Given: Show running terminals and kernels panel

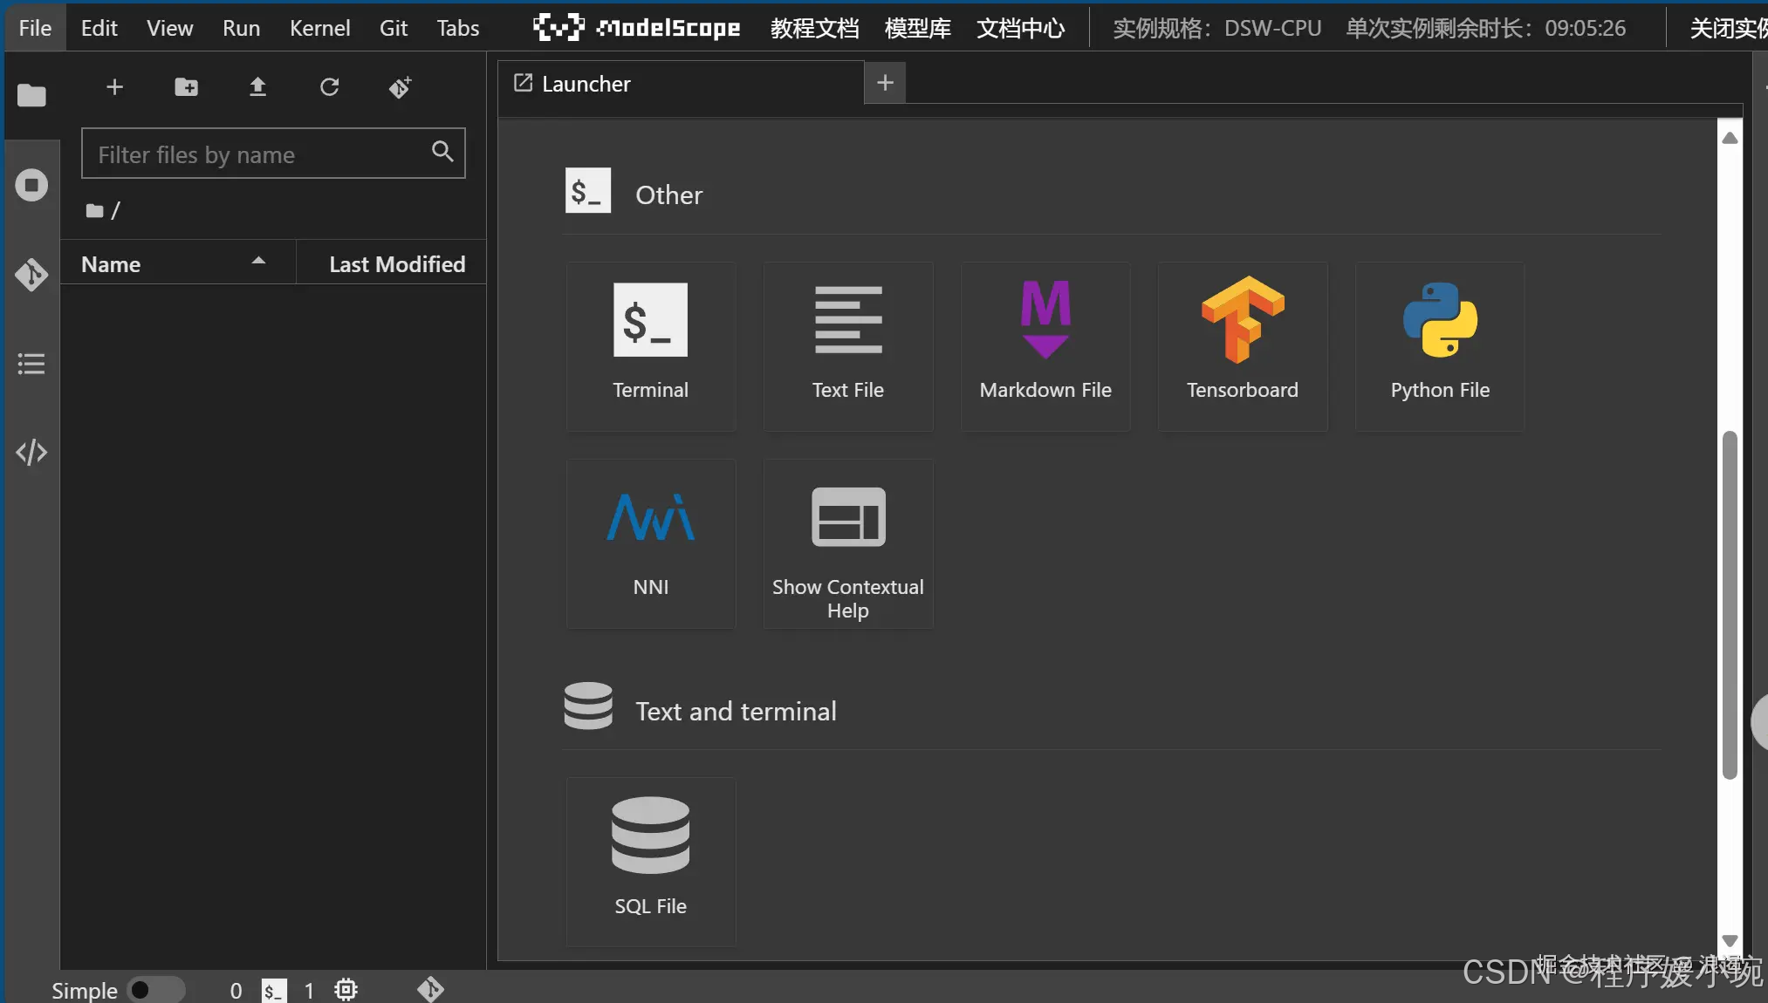Looking at the screenshot, I should click(x=31, y=185).
